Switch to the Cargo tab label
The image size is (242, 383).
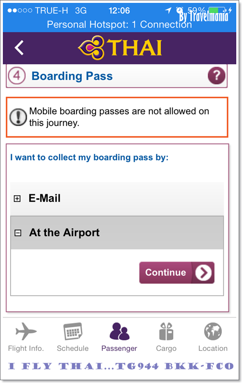(x=166, y=349)
